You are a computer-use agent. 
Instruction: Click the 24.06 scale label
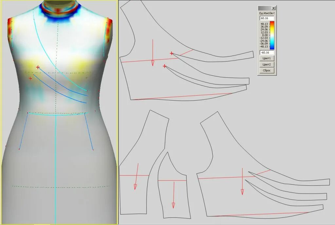[264, 29]
